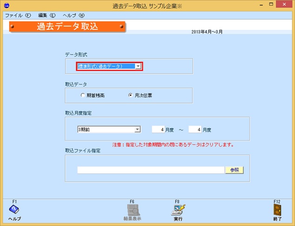The height and width of the screenshot is (226, 295).
Task: Close the window with the red X
Action: click(284, 5)
